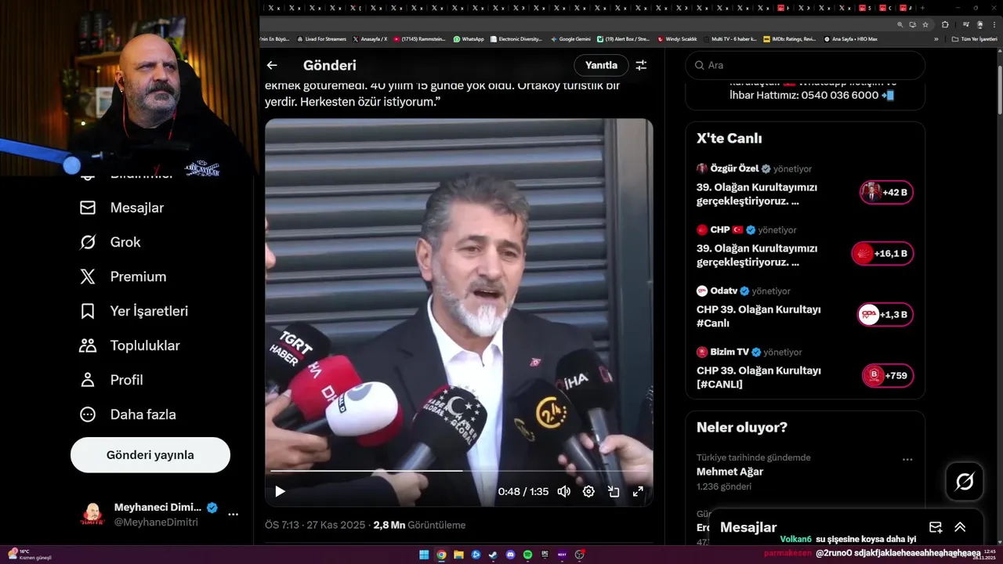
Task: Open Electronic Diversity bookmark
Action: pyautogui.click(x=516, y=39)
